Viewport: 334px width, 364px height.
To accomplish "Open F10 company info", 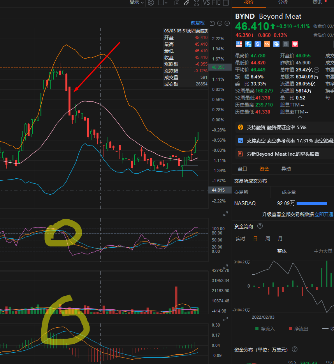I will point(216,3).
